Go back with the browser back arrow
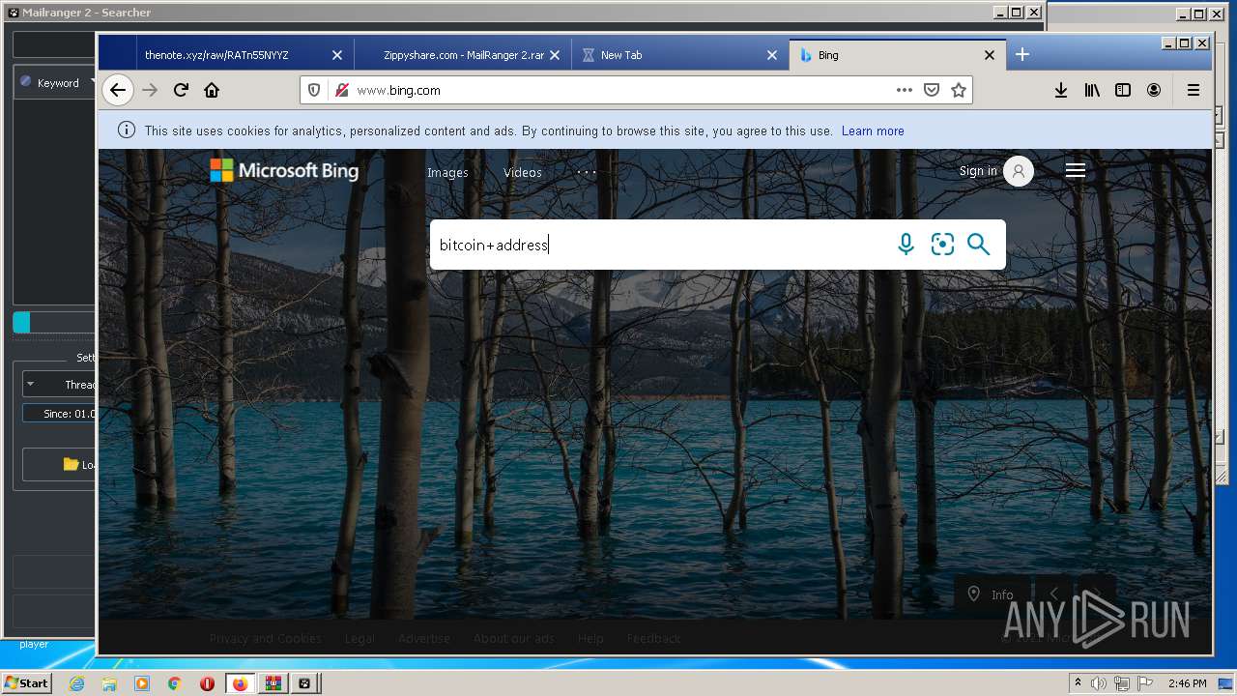The width and height of the screenshot is (1237, 696). click(x=117, y=90)
